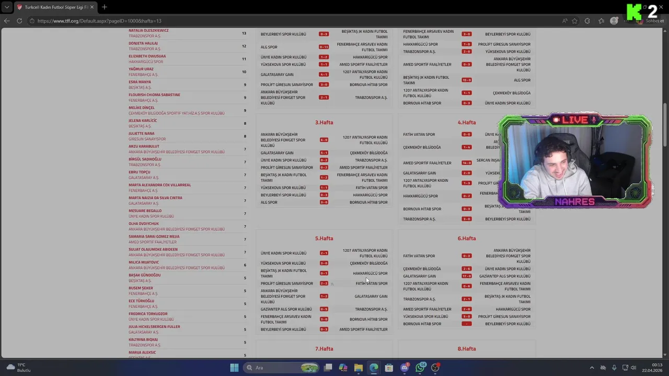
Task: Select player Mesuare Begallo
Action: (145, 210)
